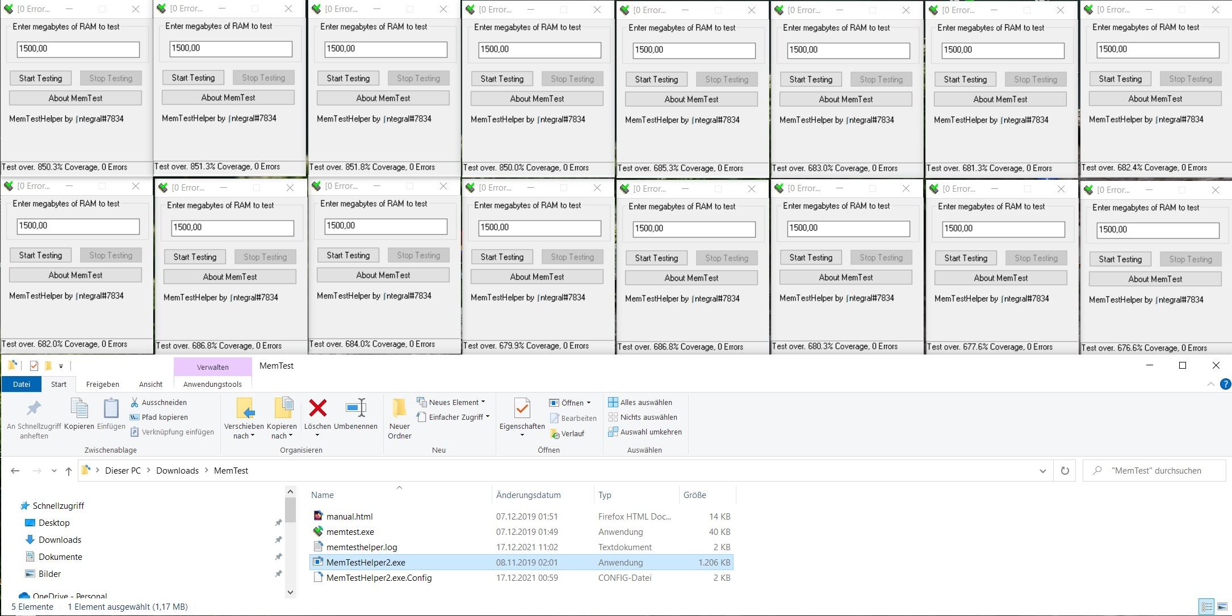Screen dimensions: 1232x616
Task: Select the memtest.exe file icon
Action: point(318,531)
